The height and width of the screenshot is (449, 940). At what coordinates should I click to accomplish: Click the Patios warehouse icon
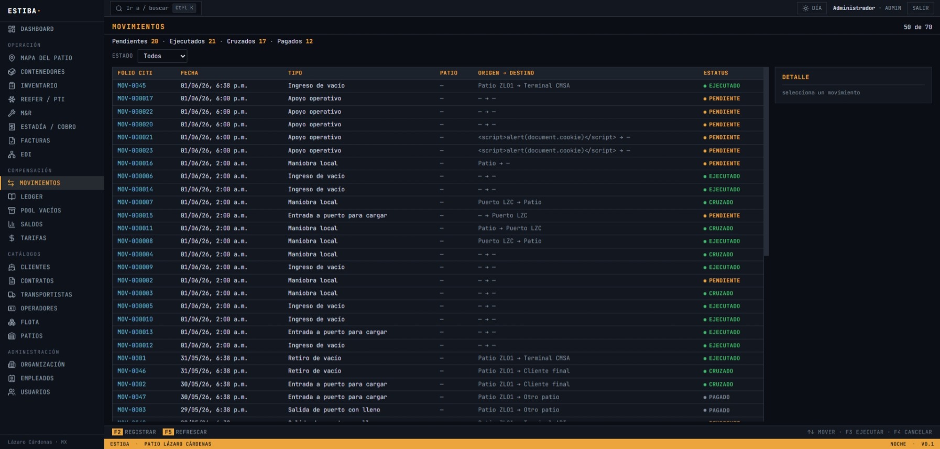(12, 336)
